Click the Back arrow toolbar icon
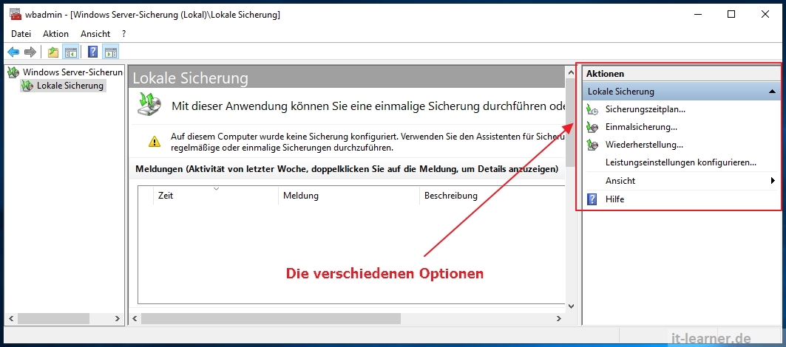Image resolution: width=786 pixels, height=347 pixels. pos(13,52)
